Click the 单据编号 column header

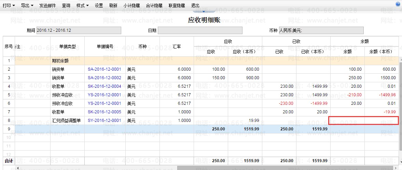point(105,46)
